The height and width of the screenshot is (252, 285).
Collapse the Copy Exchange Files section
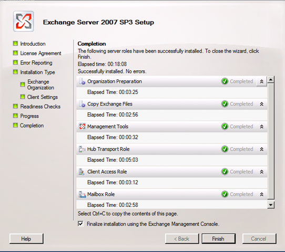click(x=261, y=104)
